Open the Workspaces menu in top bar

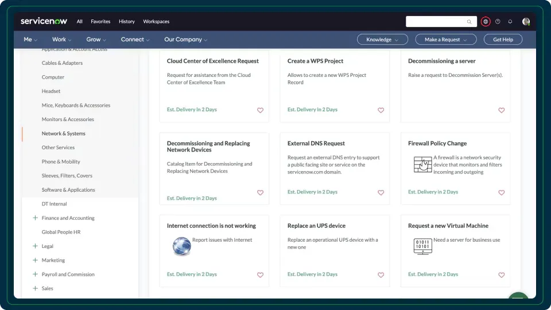tap(156, 22)
